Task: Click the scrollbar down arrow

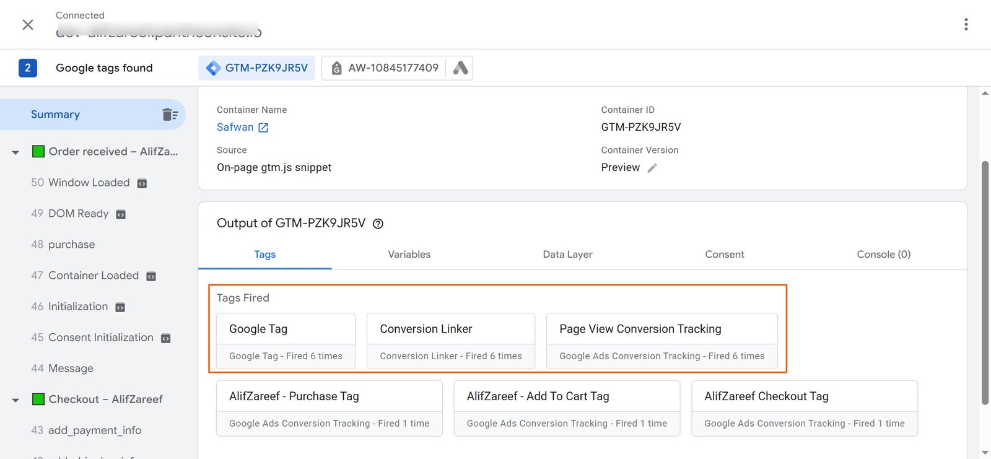Action: pyautogui.click(x=985, y=453)
